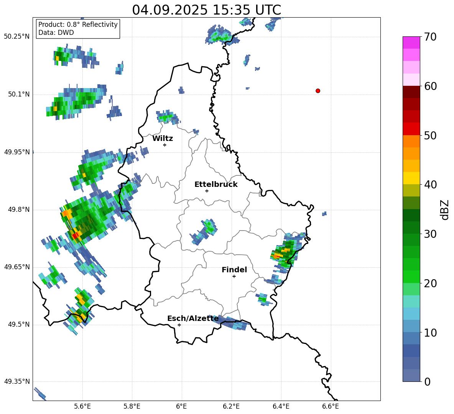The image size is (454, 414).
Task: Click the yellow colorbar segment near 40
Action: click(x=411, y=178)
